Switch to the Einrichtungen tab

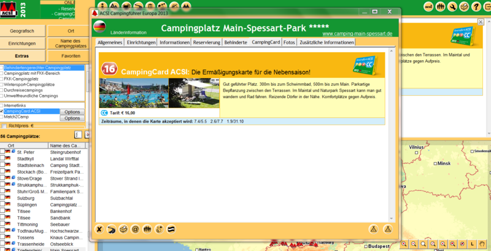141,42
